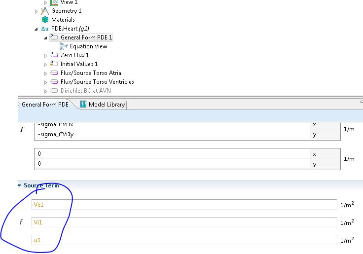The width and height of the screenshot is (363, 254).
Task: Expand the Geometry 1 tree node
Action: 36,11
